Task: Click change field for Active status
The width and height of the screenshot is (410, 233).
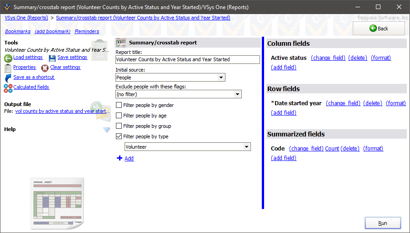Action: click(x=328, y=58)
